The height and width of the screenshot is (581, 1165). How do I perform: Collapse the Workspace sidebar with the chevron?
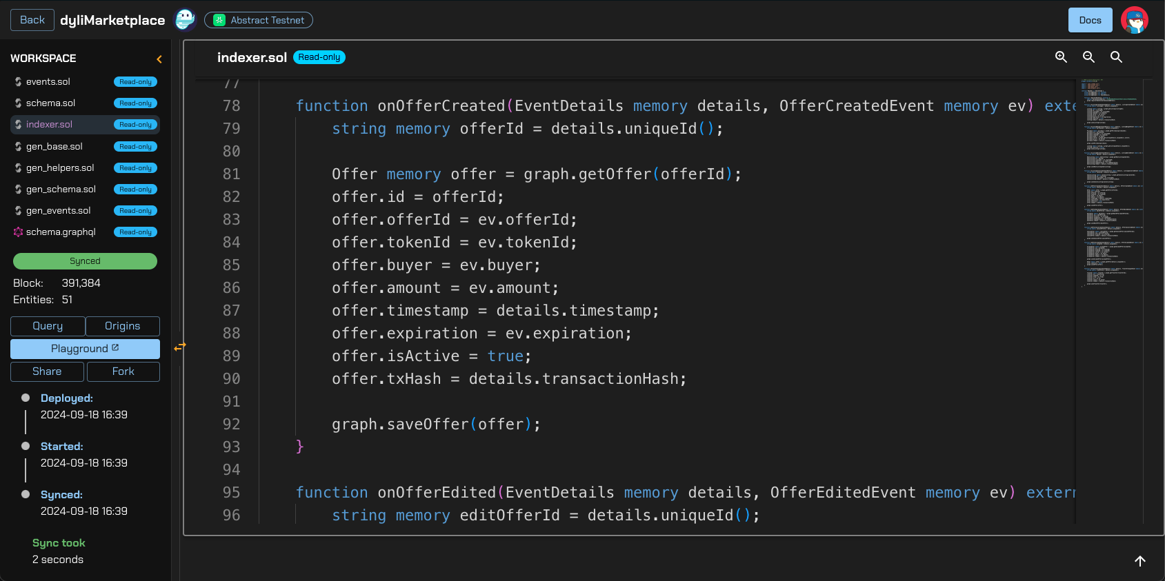(x=159, y=59)
